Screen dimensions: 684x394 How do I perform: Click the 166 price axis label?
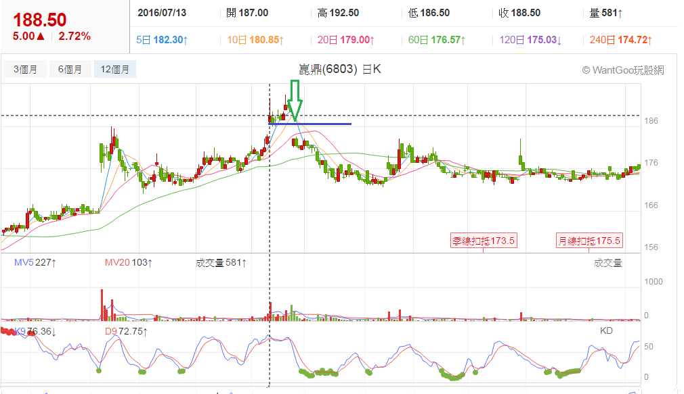651,205
